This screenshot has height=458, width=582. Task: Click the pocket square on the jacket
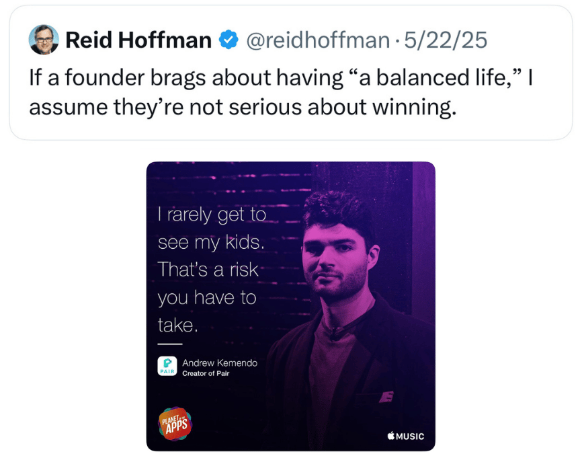pyautogui.click(x=386, y=397)
